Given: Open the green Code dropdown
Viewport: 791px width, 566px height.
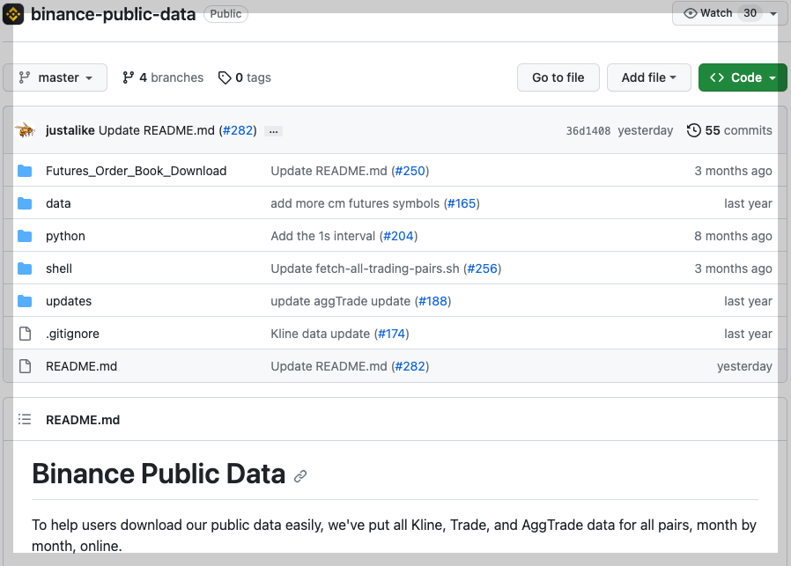Looking at the screenshot, I should point(743,77).
